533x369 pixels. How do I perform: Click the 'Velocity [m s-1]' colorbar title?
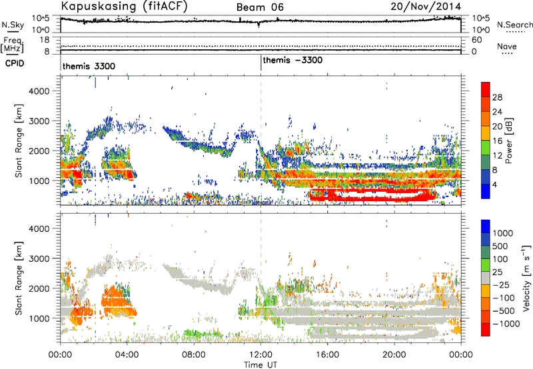(x=526, y=278)
